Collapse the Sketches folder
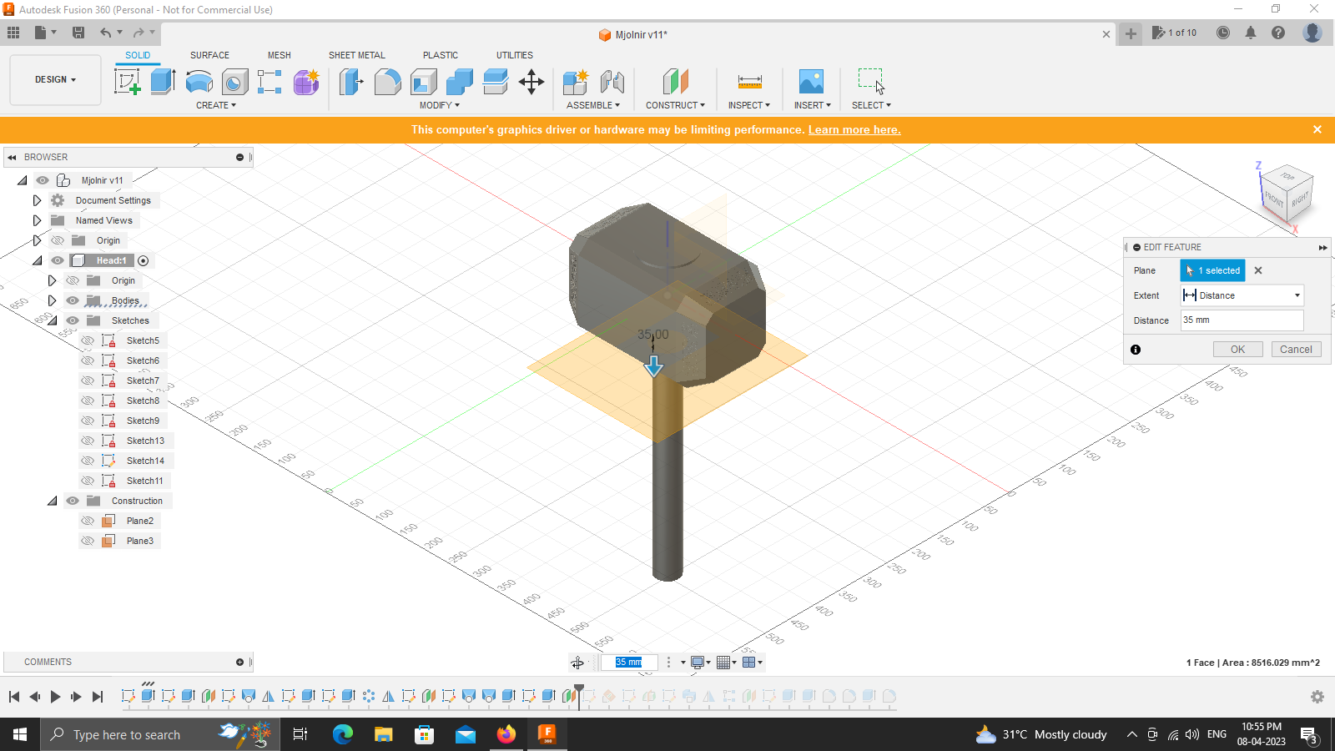Image resolution: width=1335 pixels, height=751 pixels. coord(53,320)
